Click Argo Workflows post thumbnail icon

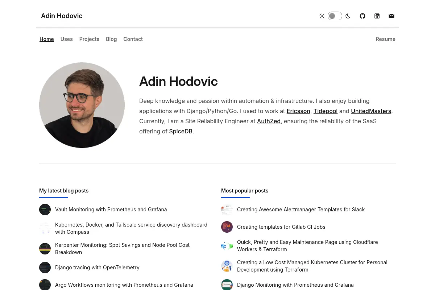click(45, 285)
